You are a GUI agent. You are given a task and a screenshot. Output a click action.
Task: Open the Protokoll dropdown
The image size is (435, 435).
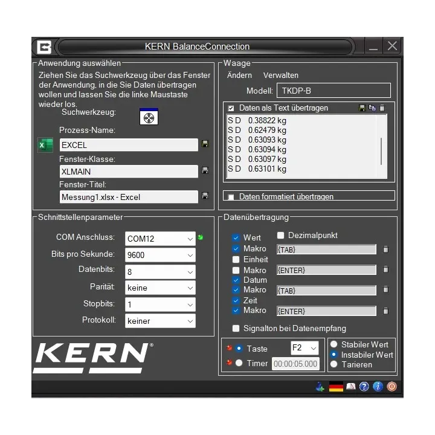160,321
